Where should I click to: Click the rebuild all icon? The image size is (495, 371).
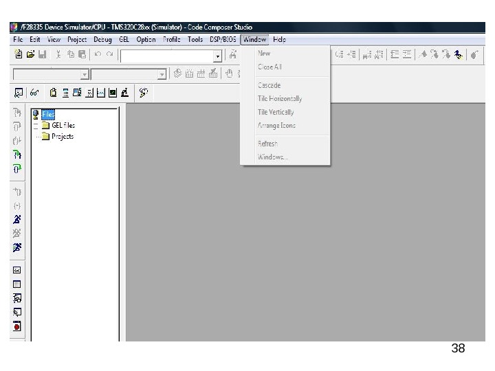[201, 74]
